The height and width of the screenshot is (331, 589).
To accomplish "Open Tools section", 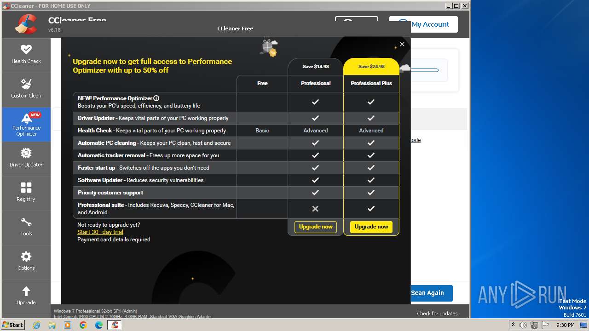I will [26, 227].
